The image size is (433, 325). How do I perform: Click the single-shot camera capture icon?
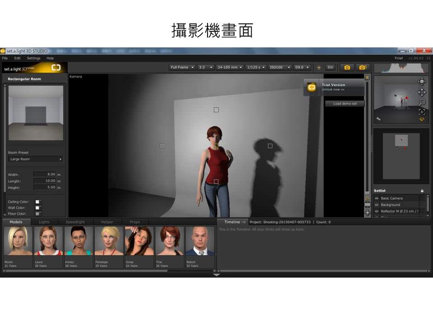pyautogui.click(x=347, y=67)
